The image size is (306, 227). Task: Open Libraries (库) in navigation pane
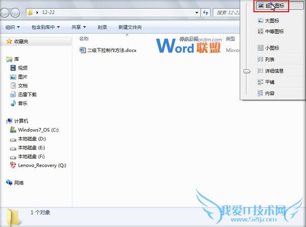(x=16, y=59)
